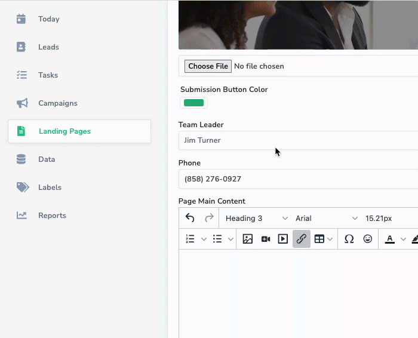Open the Submission Button Color swatch

194,103
